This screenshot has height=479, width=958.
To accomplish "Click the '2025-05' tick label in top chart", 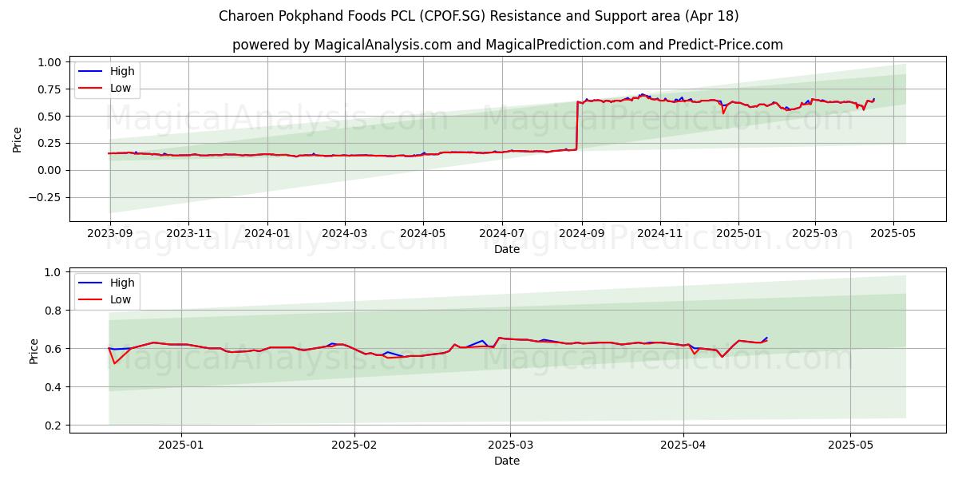I will [893, 235].
